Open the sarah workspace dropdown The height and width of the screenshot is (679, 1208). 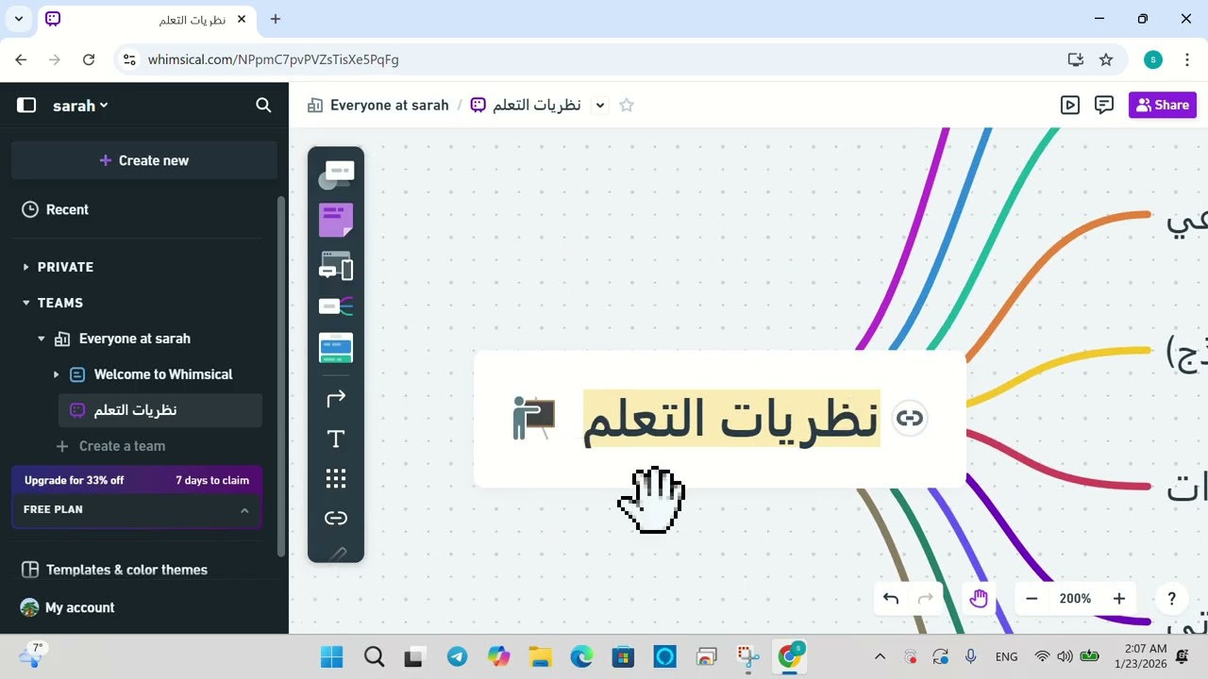[80, 106]
